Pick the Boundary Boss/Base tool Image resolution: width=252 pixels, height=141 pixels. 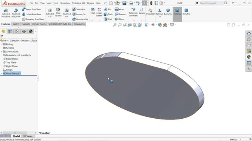click(x=33, y=19)
